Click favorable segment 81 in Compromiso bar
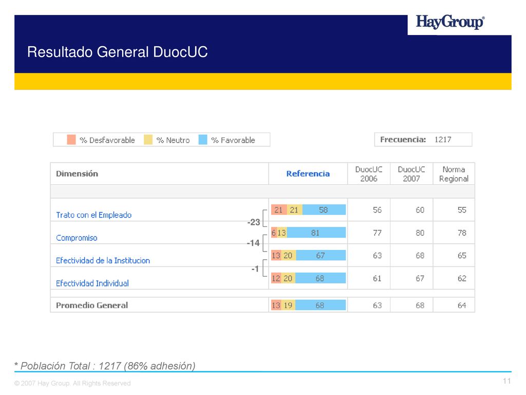The width and height of the screenshot is (526, 395). (x=316, y=233)
